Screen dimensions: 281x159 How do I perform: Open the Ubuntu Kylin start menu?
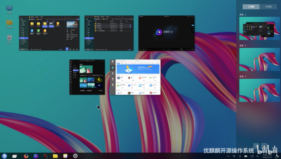(x=4, y=156)
